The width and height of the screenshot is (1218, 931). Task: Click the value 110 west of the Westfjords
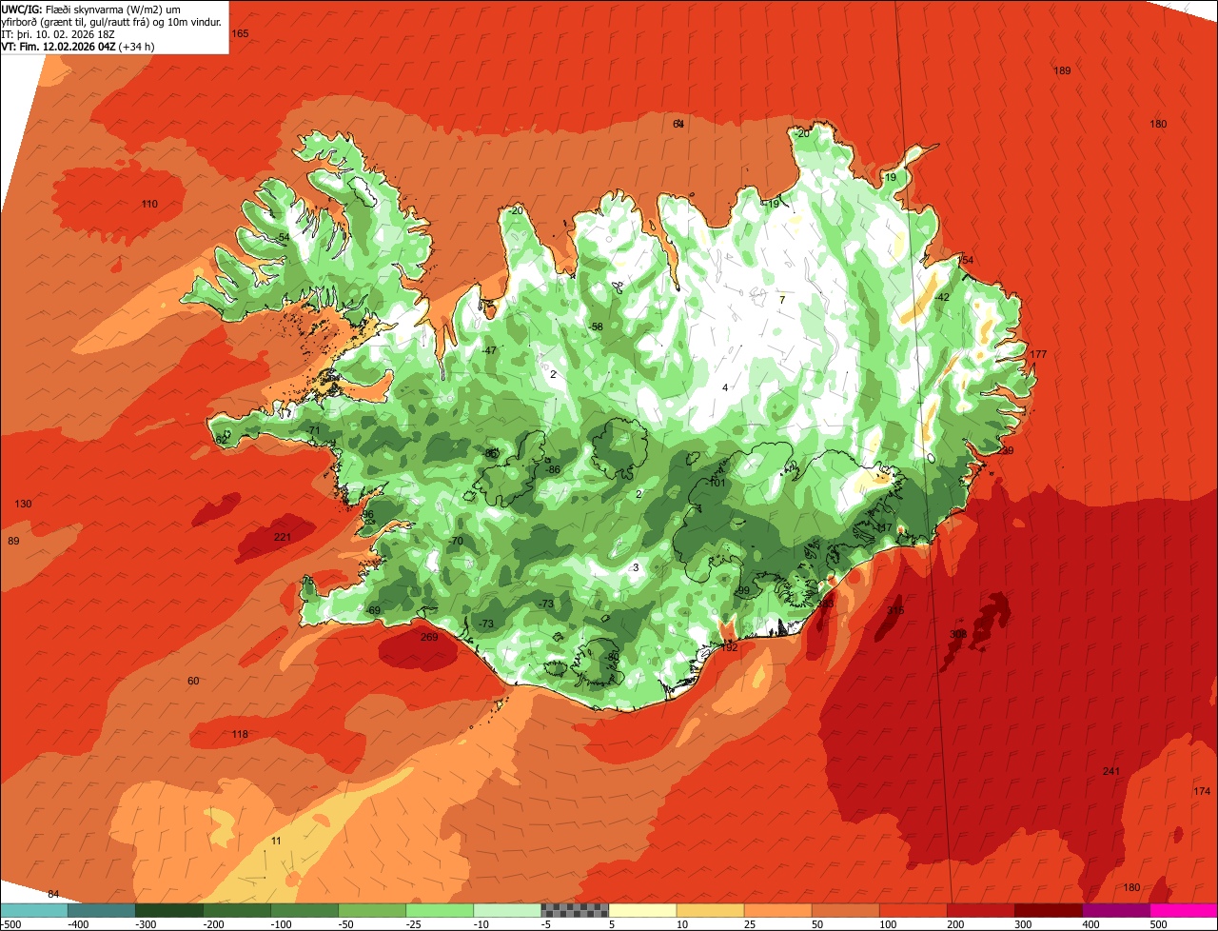click(x=149, y=204)
